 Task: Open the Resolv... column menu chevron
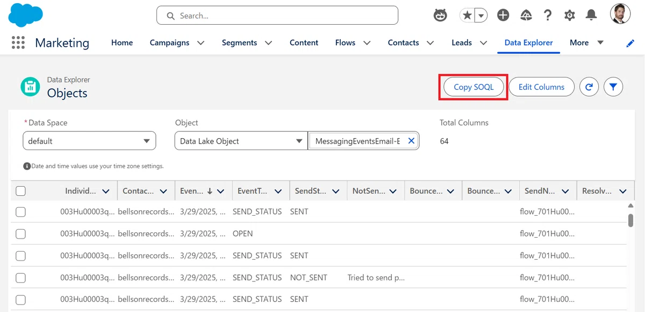[x=623, y=191]
